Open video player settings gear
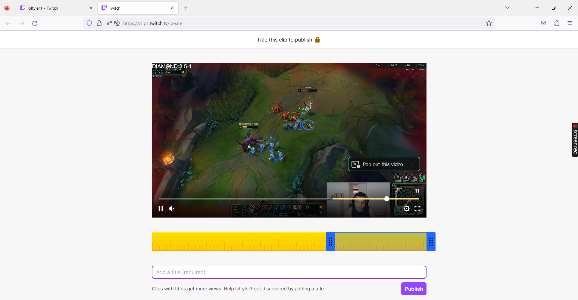The image size is (578, 300). [x=407, y=209]
